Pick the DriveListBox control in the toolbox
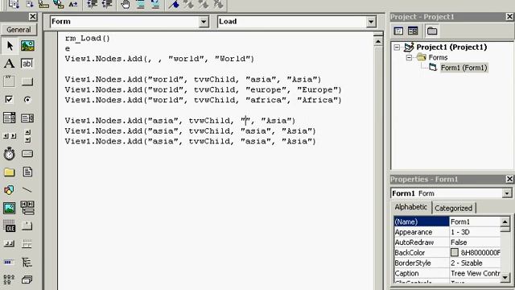This screenshot has height=290, width=515. tap(27, 154)
